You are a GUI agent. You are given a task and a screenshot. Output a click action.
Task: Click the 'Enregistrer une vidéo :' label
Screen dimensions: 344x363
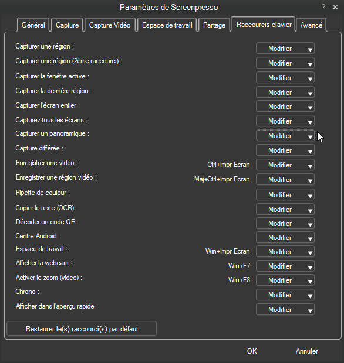pyautogui.click(x=47, y=163)
